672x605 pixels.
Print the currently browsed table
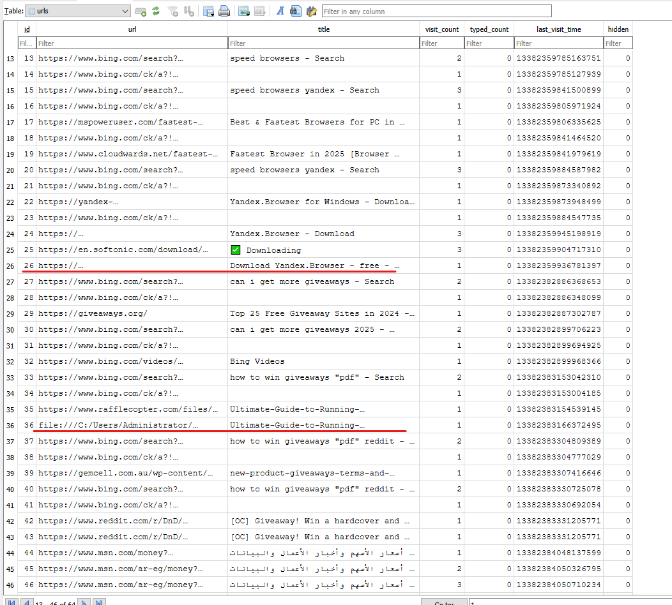224,11
